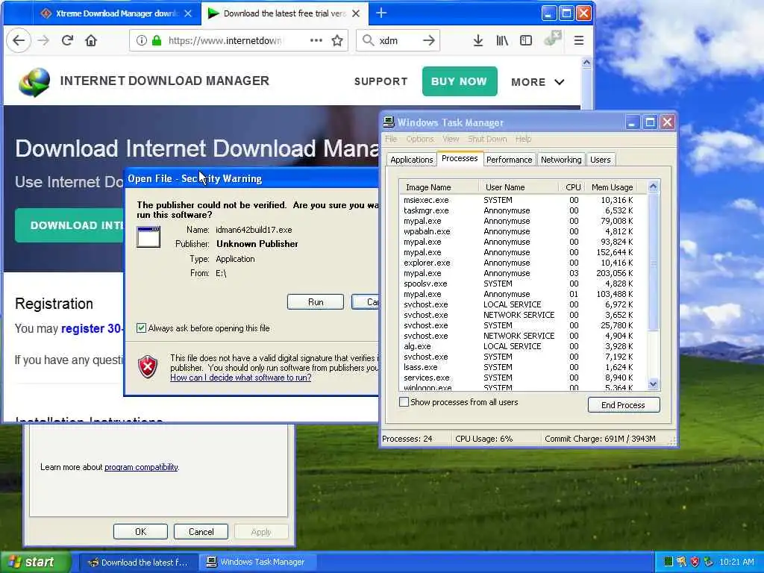The width and height of the screenshot is (764, 573).
Task: Open Task Manager View menu
Action: 451,140
